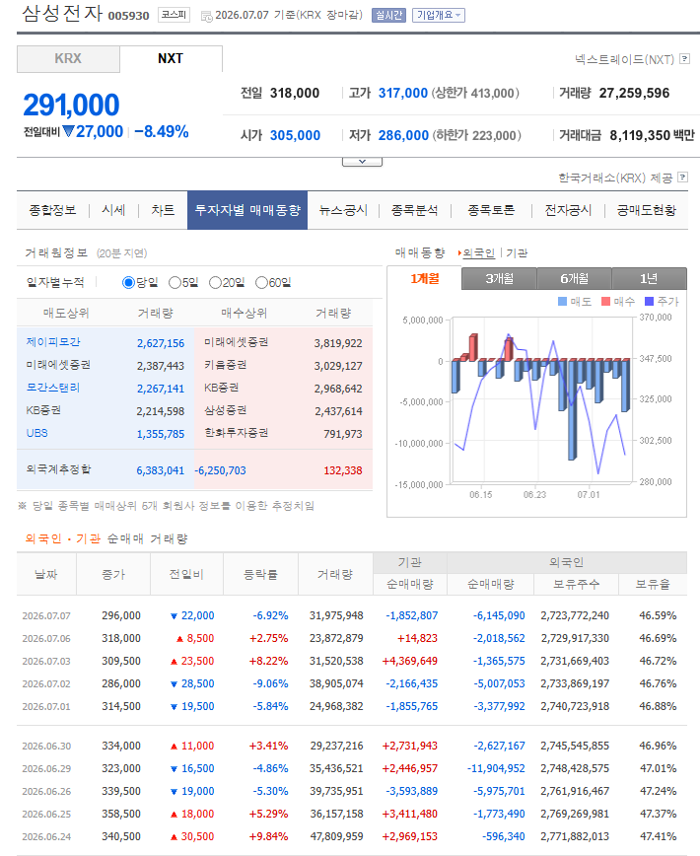Click the 2026.06.24 date row

click(x=352, y=836)
